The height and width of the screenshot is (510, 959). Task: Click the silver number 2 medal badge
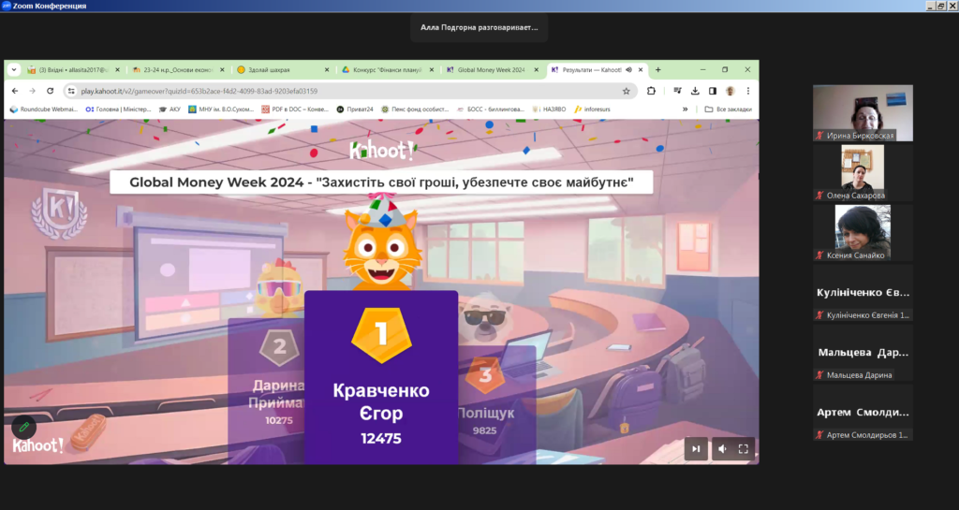(x=279, y=347)
